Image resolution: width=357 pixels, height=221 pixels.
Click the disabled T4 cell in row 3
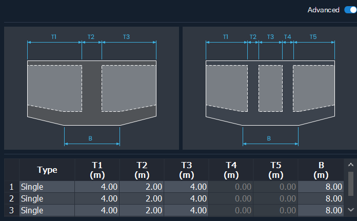[x=231, y=210]
